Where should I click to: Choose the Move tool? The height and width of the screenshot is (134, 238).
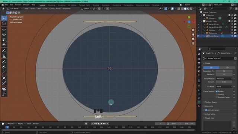[x=4, y=29]
